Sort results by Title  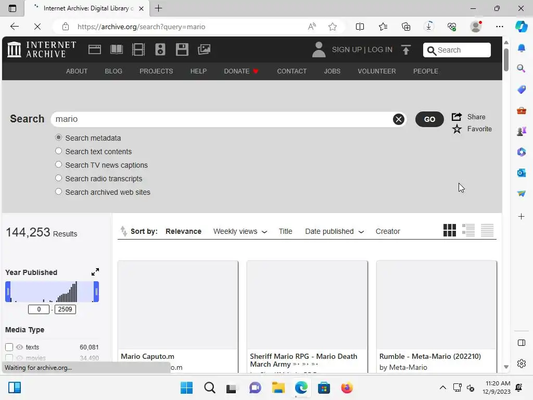tap(285, 231)
